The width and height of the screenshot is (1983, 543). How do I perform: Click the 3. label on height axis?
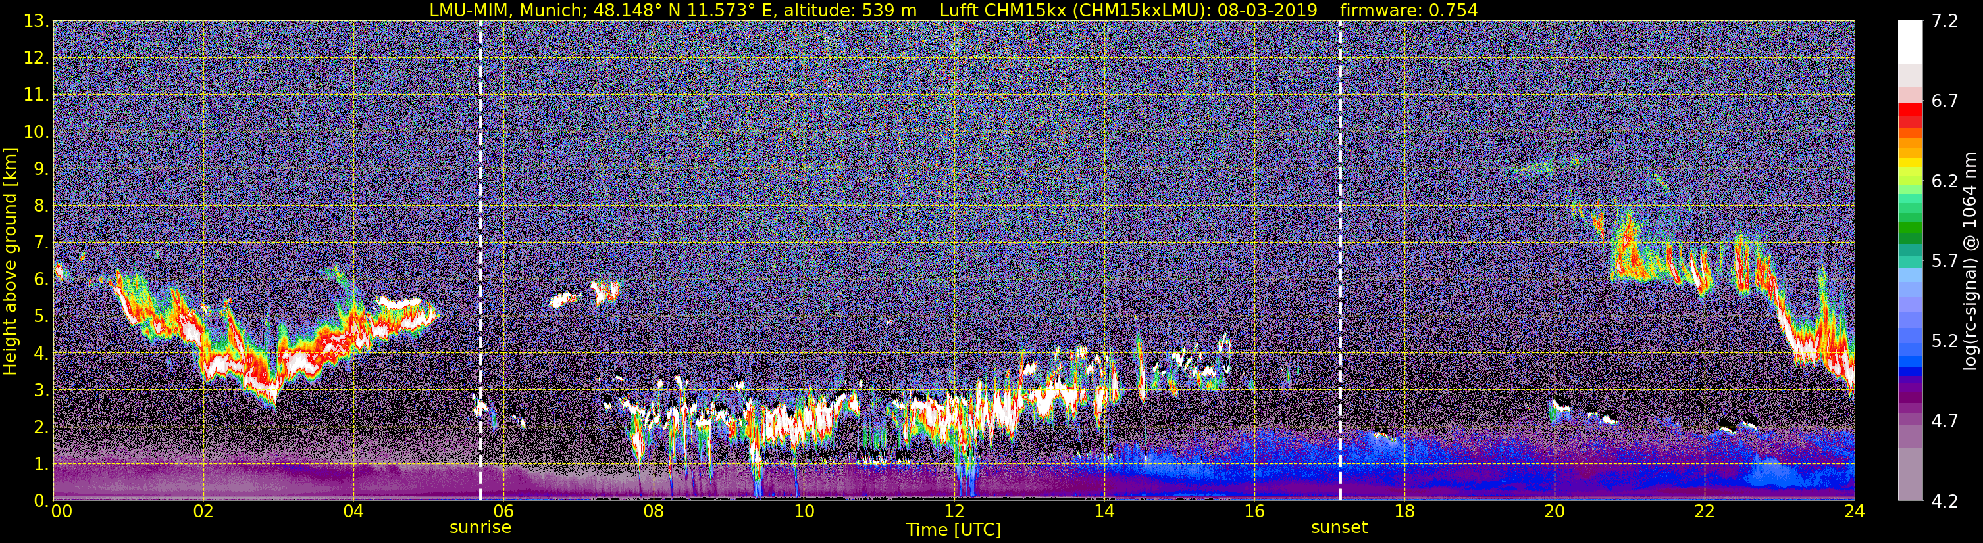pyautogui.click(x=41, y=390)
